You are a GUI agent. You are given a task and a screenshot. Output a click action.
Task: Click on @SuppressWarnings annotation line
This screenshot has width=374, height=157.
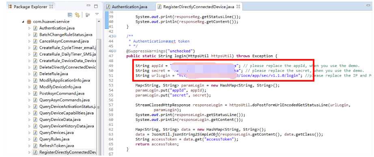coord(160,51)
